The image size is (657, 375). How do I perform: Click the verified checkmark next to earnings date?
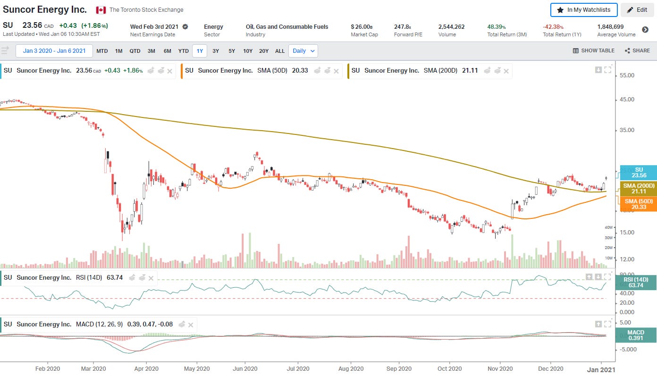[x=185, y=27]
